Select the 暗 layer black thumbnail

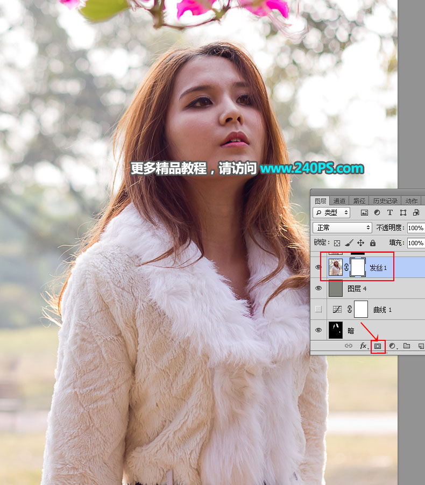point(336,330)
